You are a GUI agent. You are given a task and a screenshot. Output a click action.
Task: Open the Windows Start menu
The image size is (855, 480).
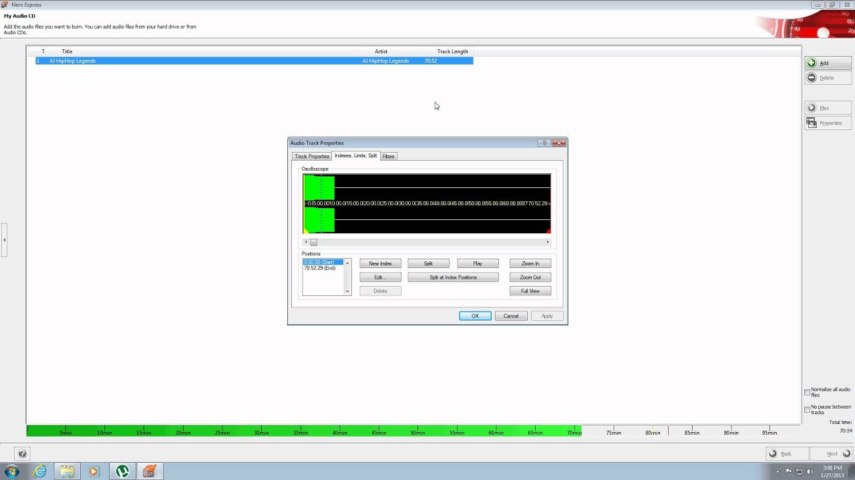[12, 471]
